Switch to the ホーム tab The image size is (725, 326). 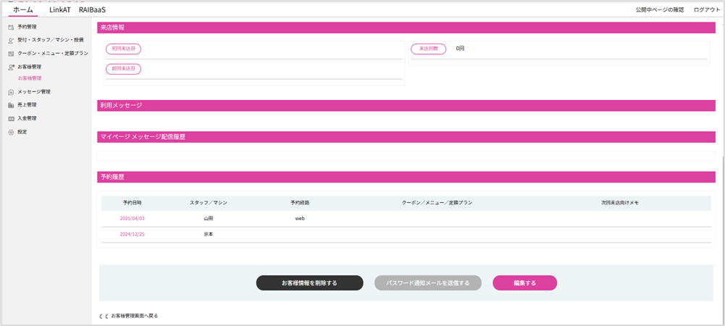23,9
